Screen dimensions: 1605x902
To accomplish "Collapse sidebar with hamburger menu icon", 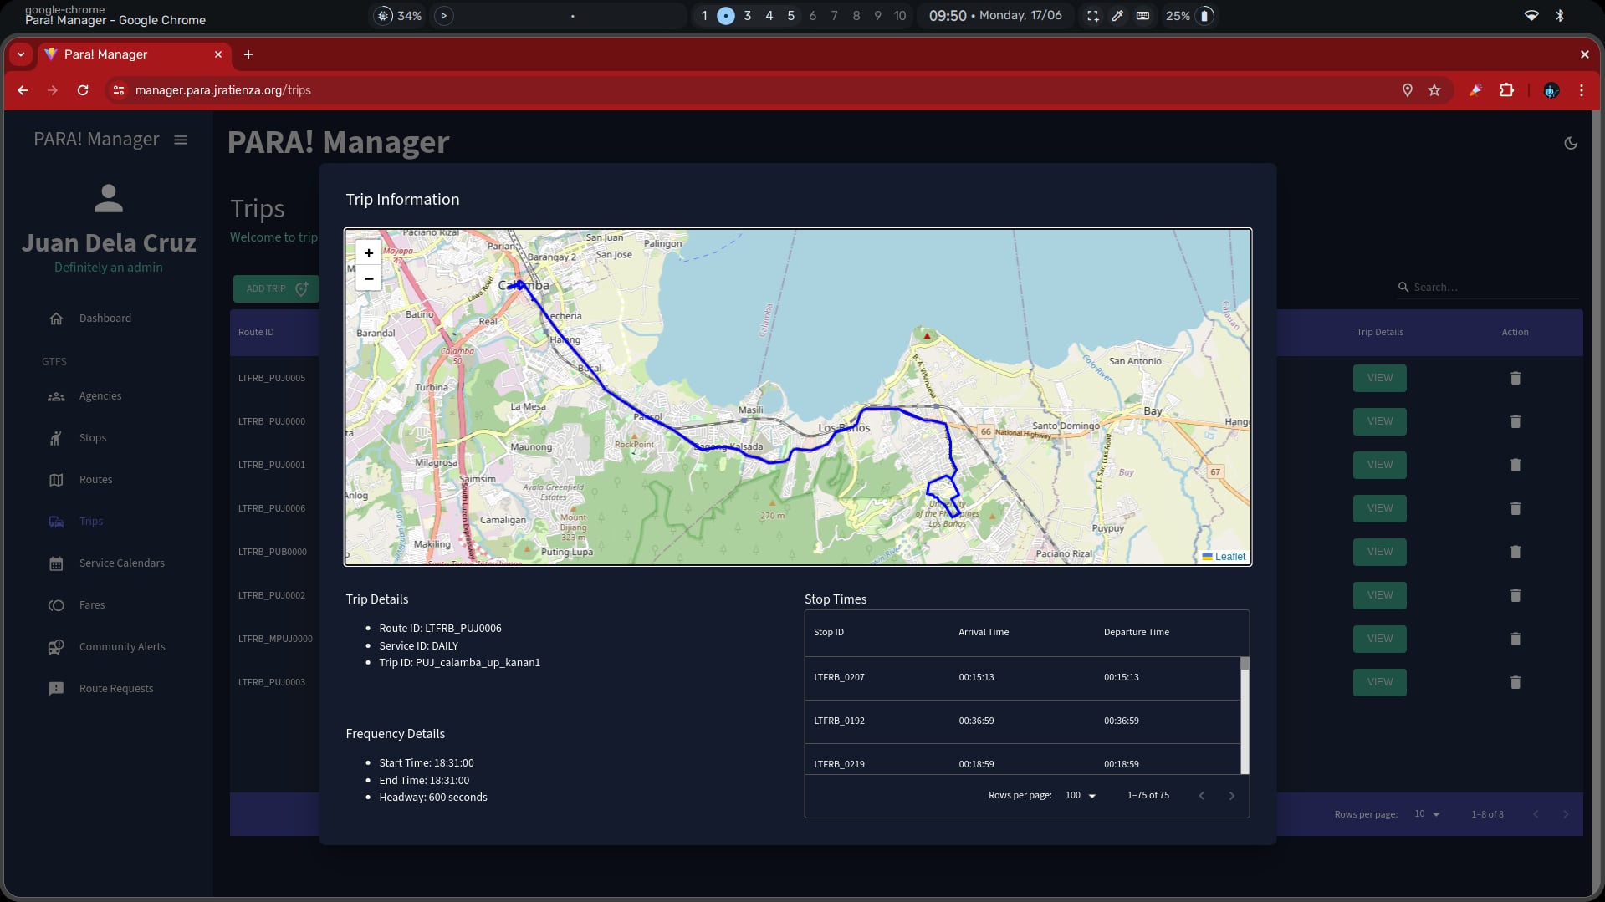I will pyautogui.click(x=181, y=140).
